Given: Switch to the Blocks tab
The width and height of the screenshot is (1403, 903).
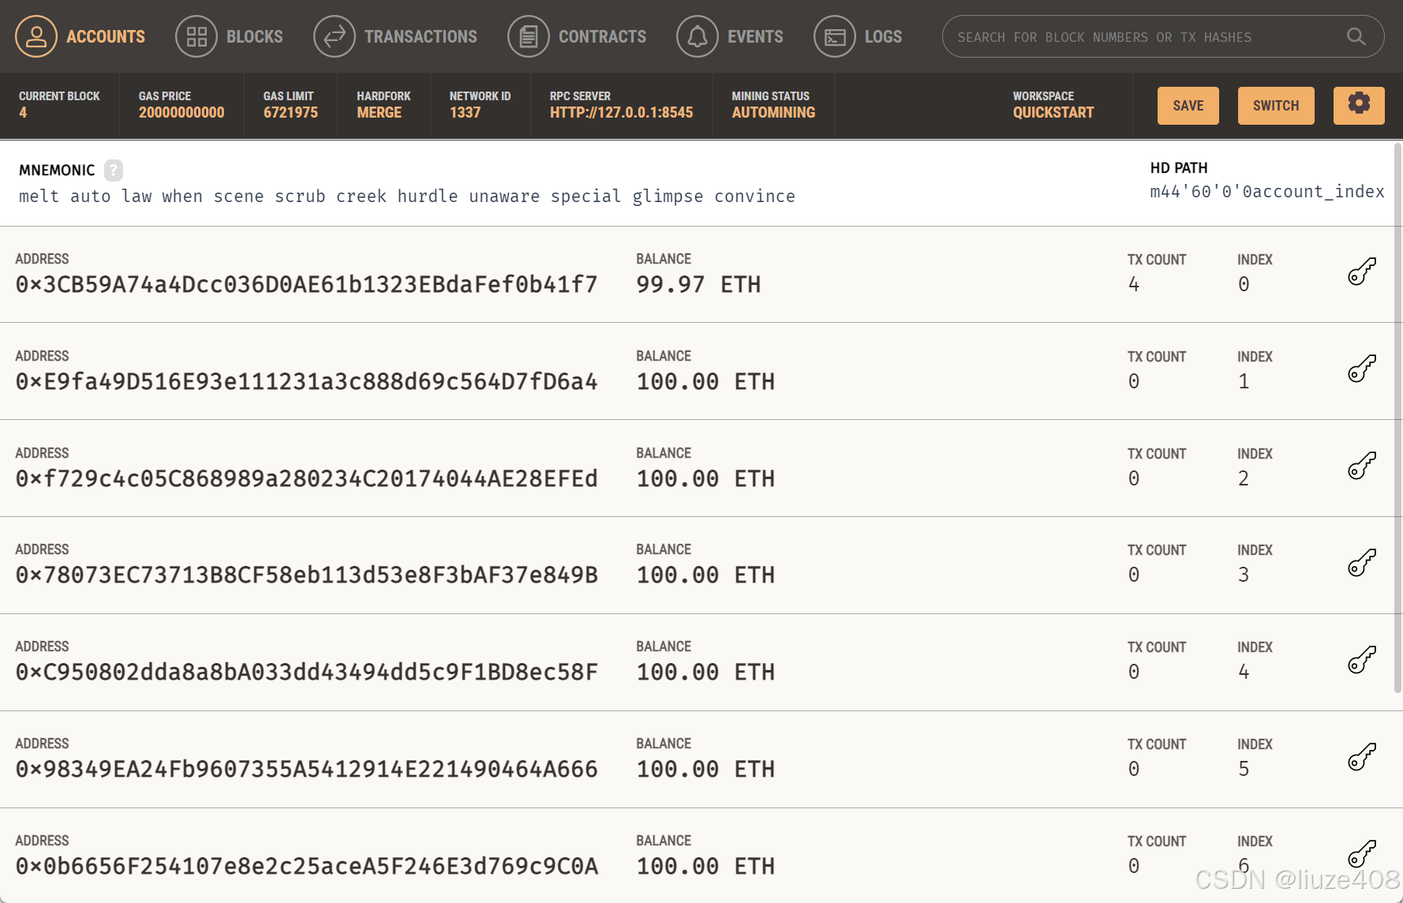Looking at the screenshot, I should click(230, 36).
